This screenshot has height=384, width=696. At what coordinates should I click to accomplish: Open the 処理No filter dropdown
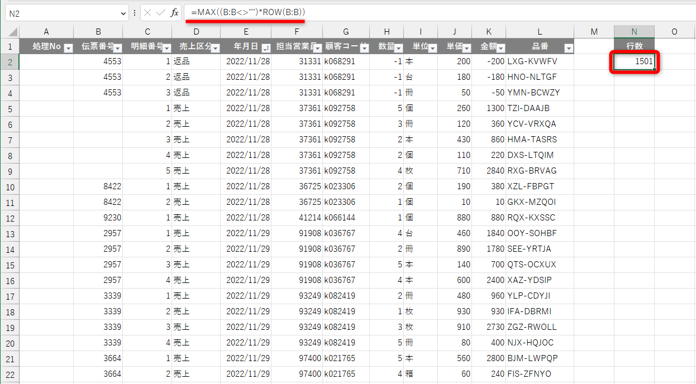click(68, 47)
